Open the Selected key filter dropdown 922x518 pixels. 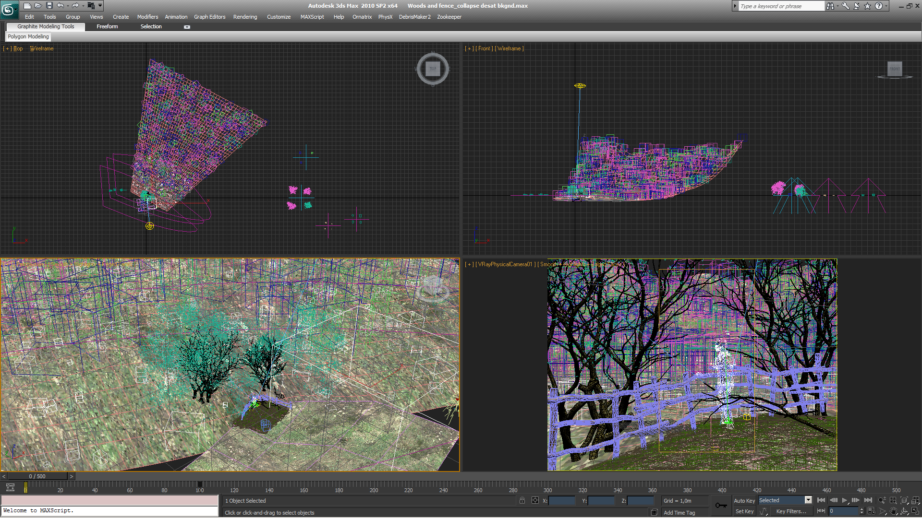(808, 500)
